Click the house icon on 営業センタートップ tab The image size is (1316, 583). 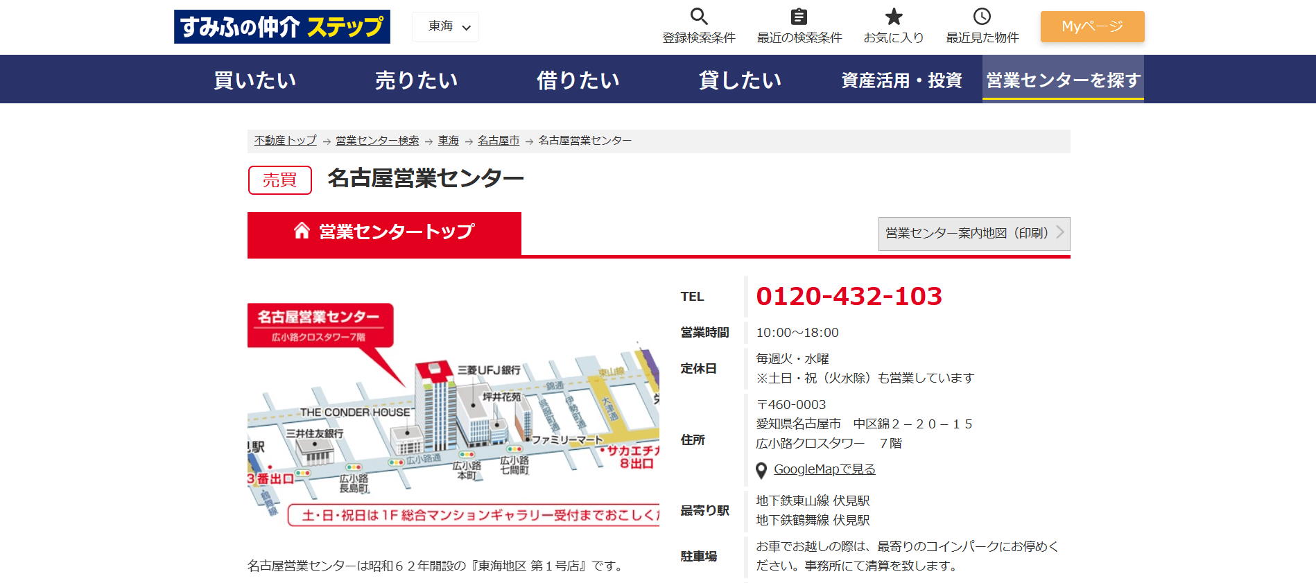[x=302, y=230]
